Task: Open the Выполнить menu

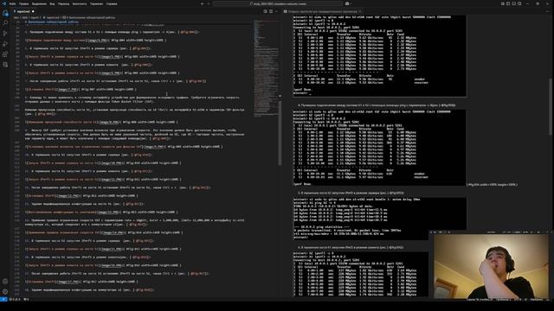Action: [x=80, y=3]
